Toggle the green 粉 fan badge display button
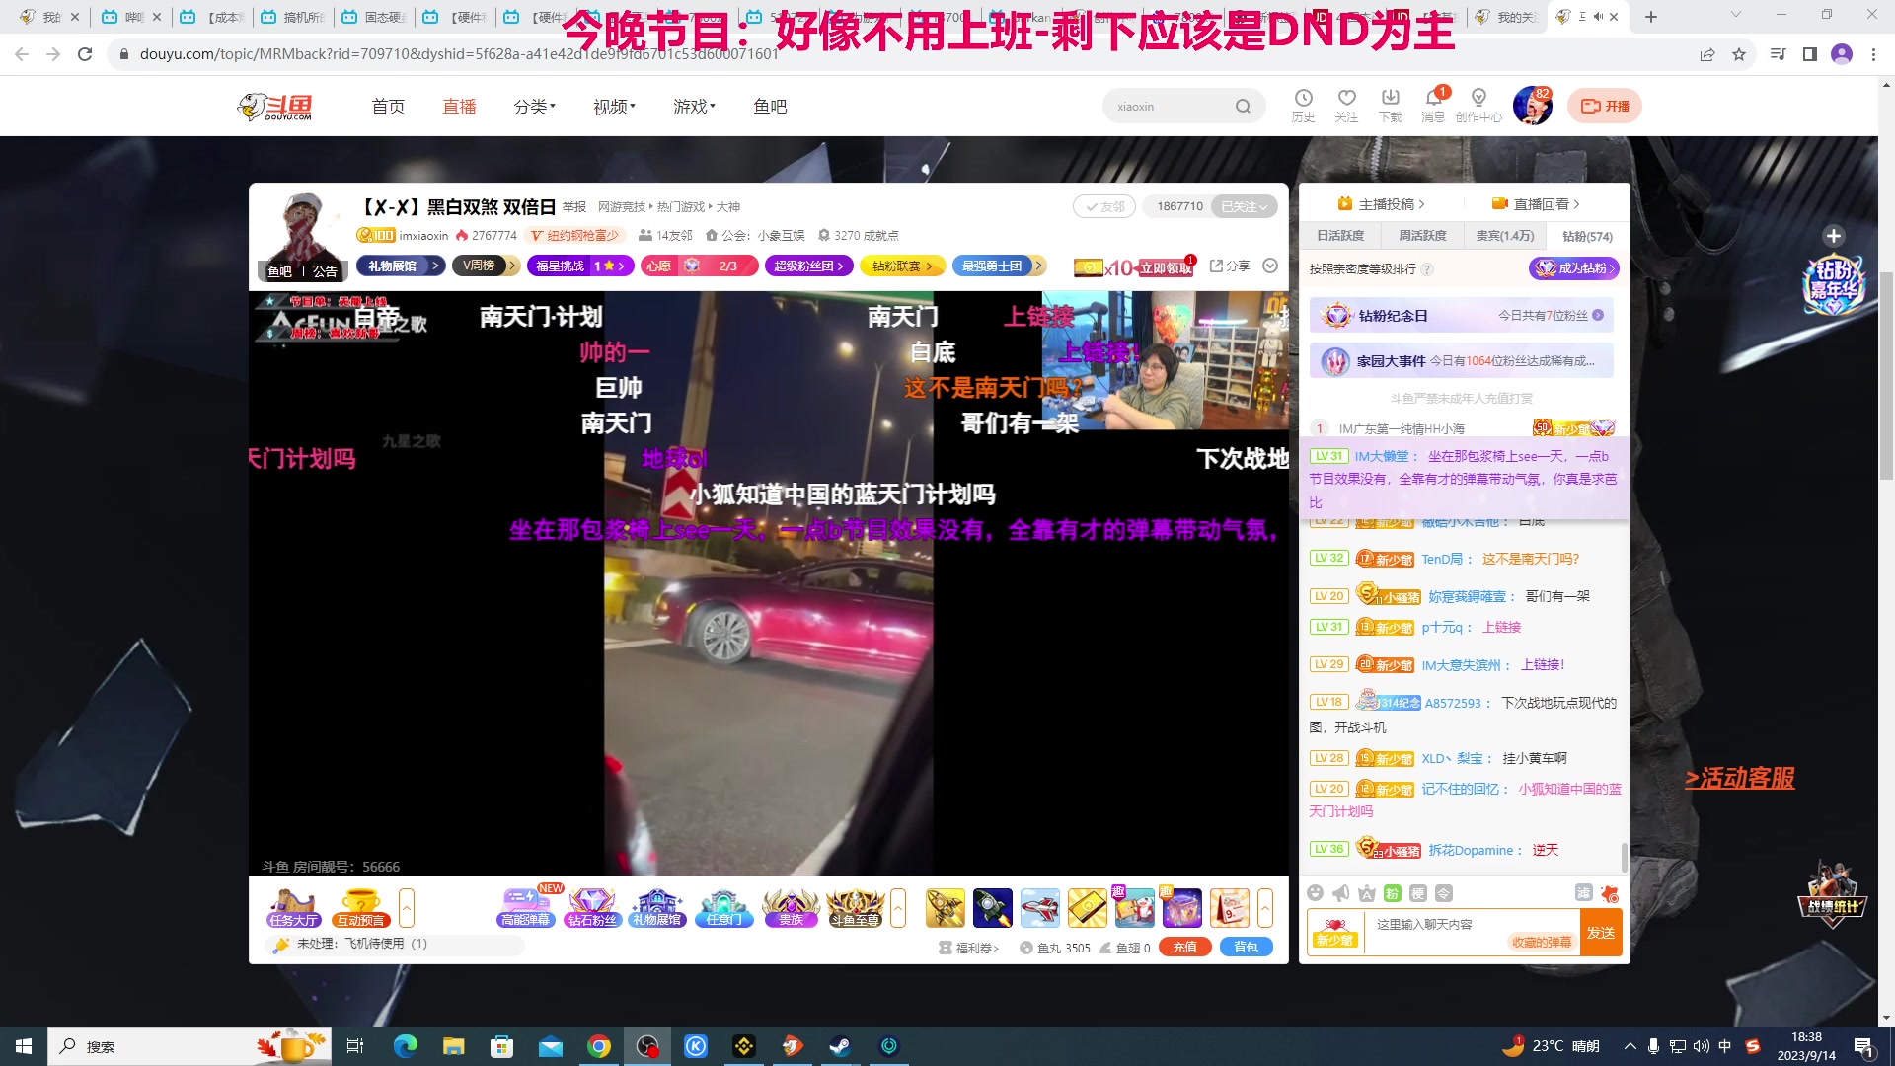 (1391, 893)
